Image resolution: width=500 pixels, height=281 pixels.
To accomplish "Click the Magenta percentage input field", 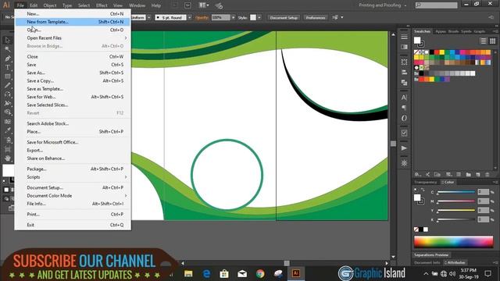I will [x=484, y=201].
